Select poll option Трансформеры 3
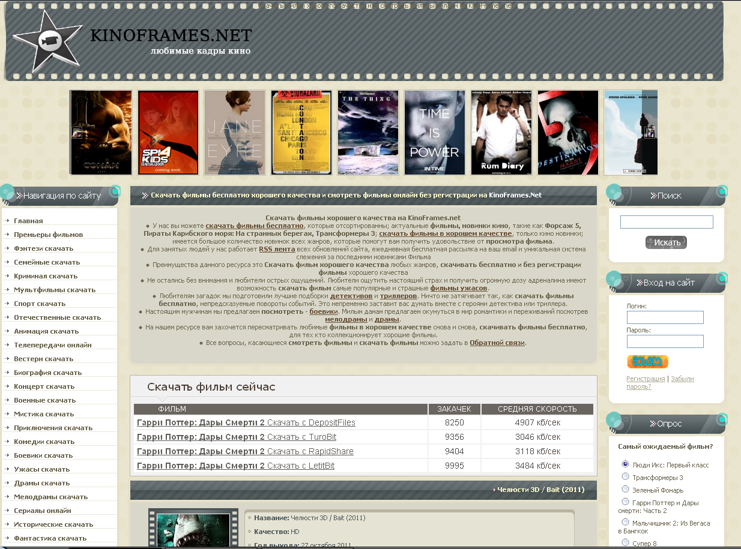 click(625, 476)
